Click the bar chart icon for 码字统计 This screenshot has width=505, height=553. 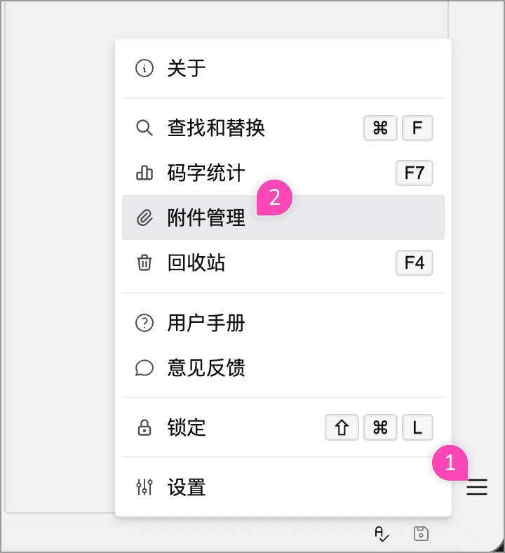pos(144,173)
